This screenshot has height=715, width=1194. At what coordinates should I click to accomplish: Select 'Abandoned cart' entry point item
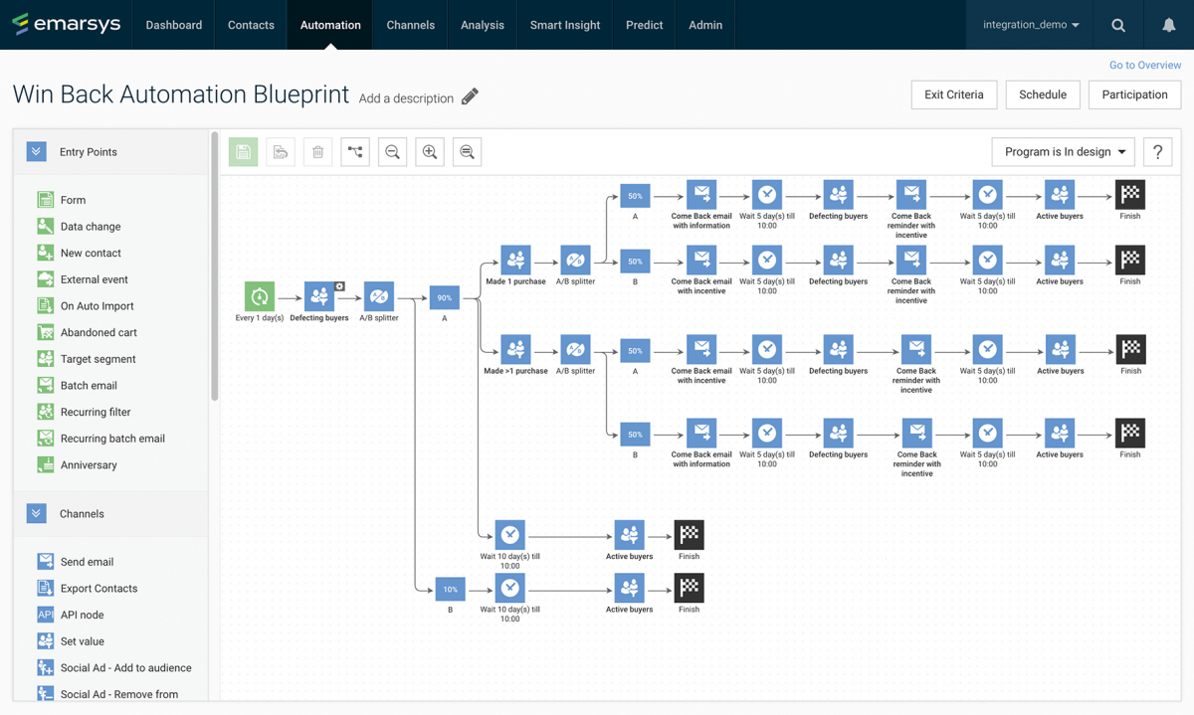tap(99, 332)
